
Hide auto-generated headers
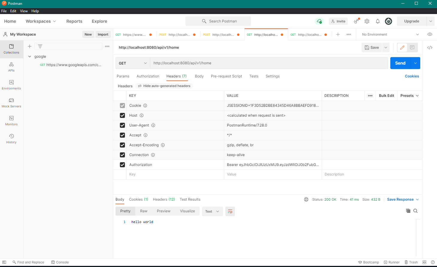pos(164,86)
